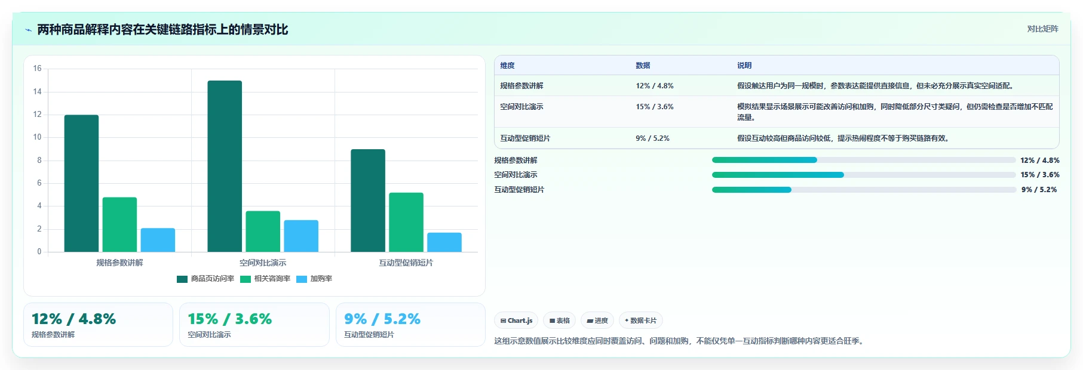The height and width of the screenshot is (370, 1083).
Task: Click the 对比矩阵 label in the header
Action: click(x=1042, y=29)
